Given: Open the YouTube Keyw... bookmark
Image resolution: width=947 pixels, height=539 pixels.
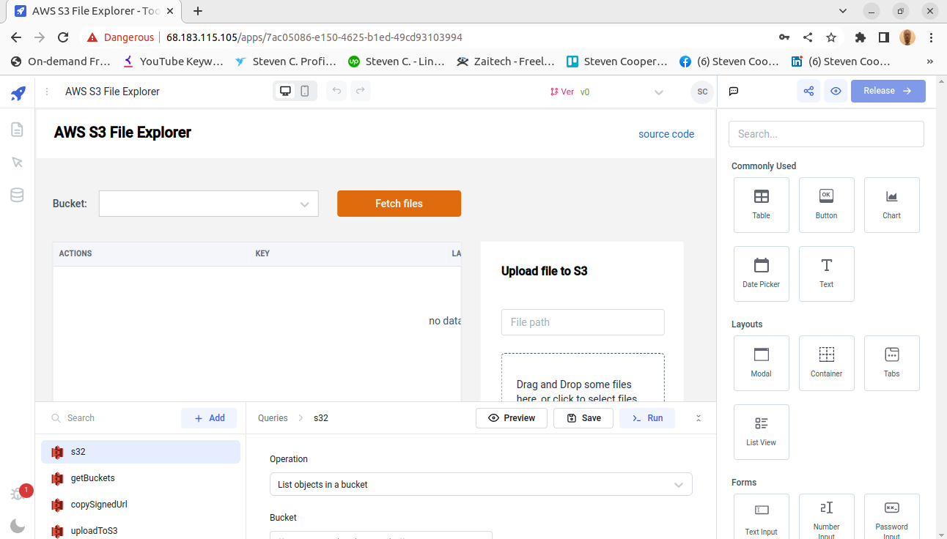Looking at the screenshot, I should (x=173, y=62).
